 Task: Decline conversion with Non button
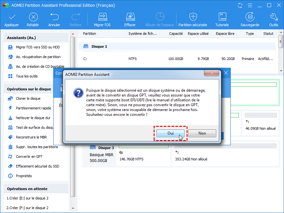[x=202, y=133]
